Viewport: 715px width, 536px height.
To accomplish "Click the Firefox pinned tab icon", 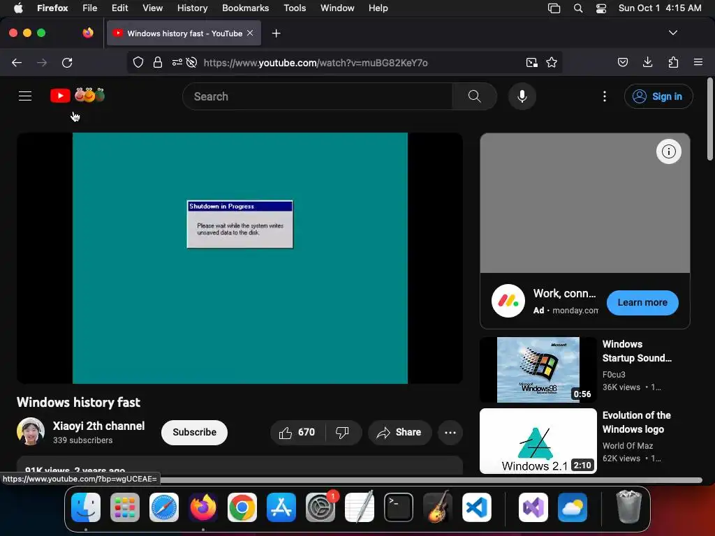I will (x=88, y=33).
